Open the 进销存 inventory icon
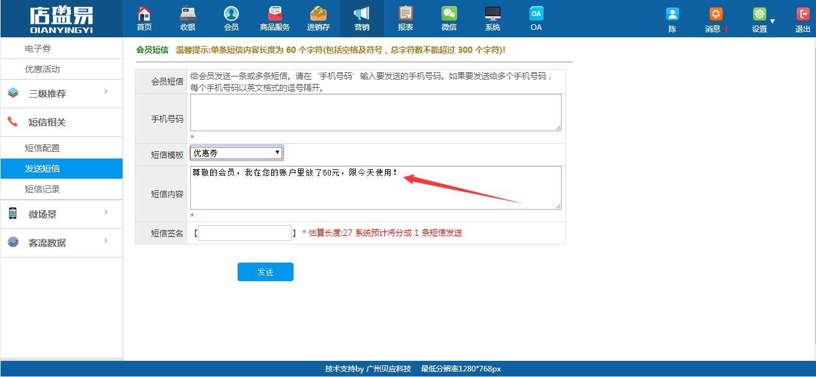 pos(318,13)
